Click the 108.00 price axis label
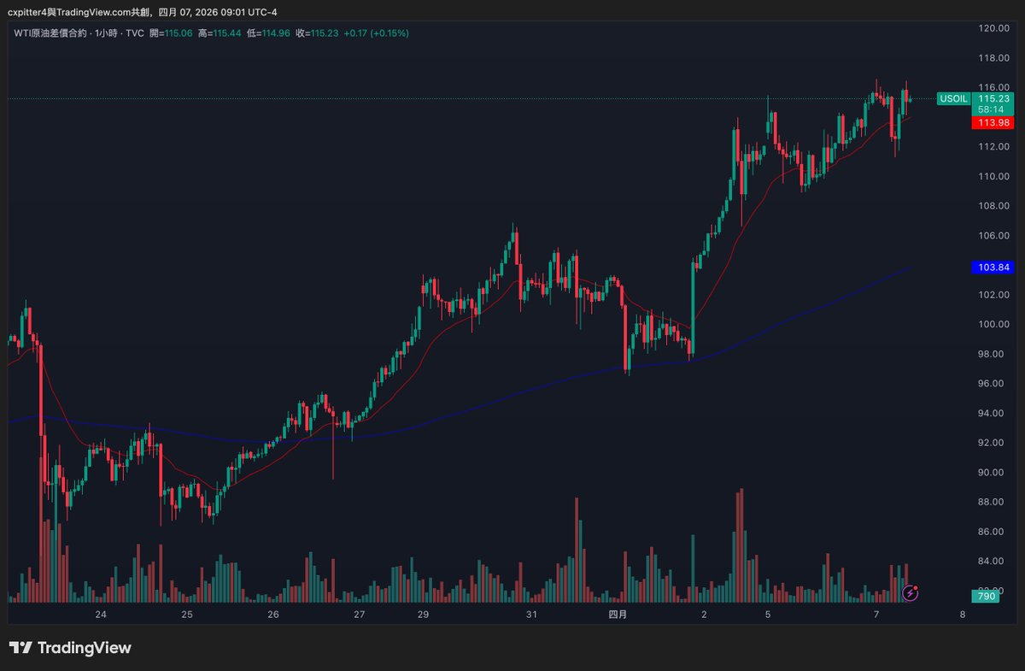This screenshot has height=671, width=1025. coord(994,206)
